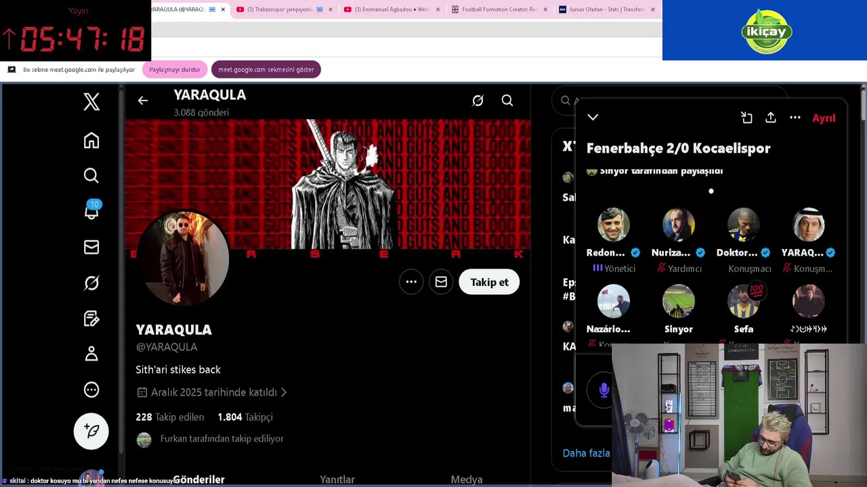
Task: Show the meet.google.com tab button
Action: pyautogui.click(x=266, y=70)
